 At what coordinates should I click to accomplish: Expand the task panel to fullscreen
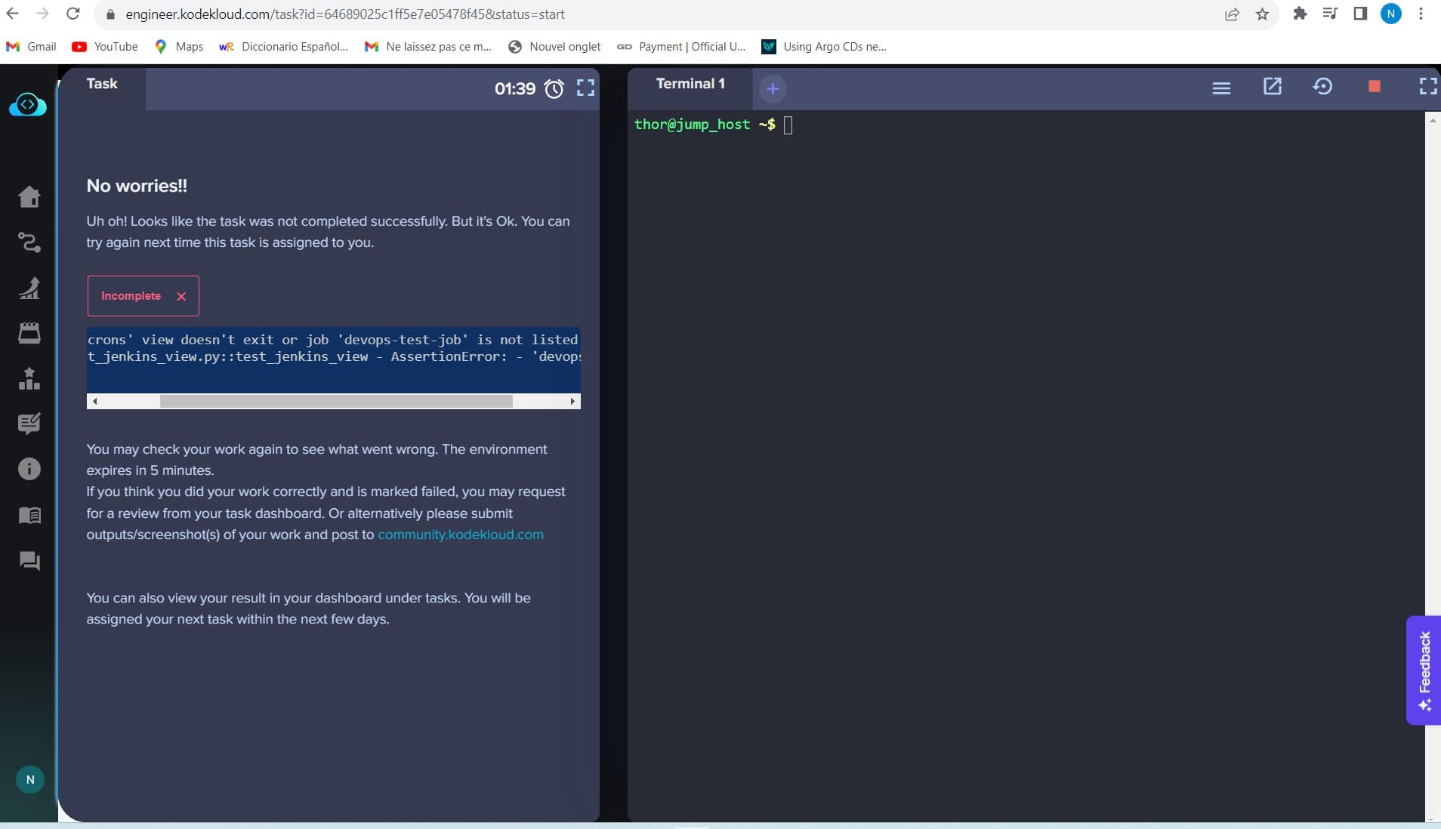pyautogui.click(x=585, y=88)
